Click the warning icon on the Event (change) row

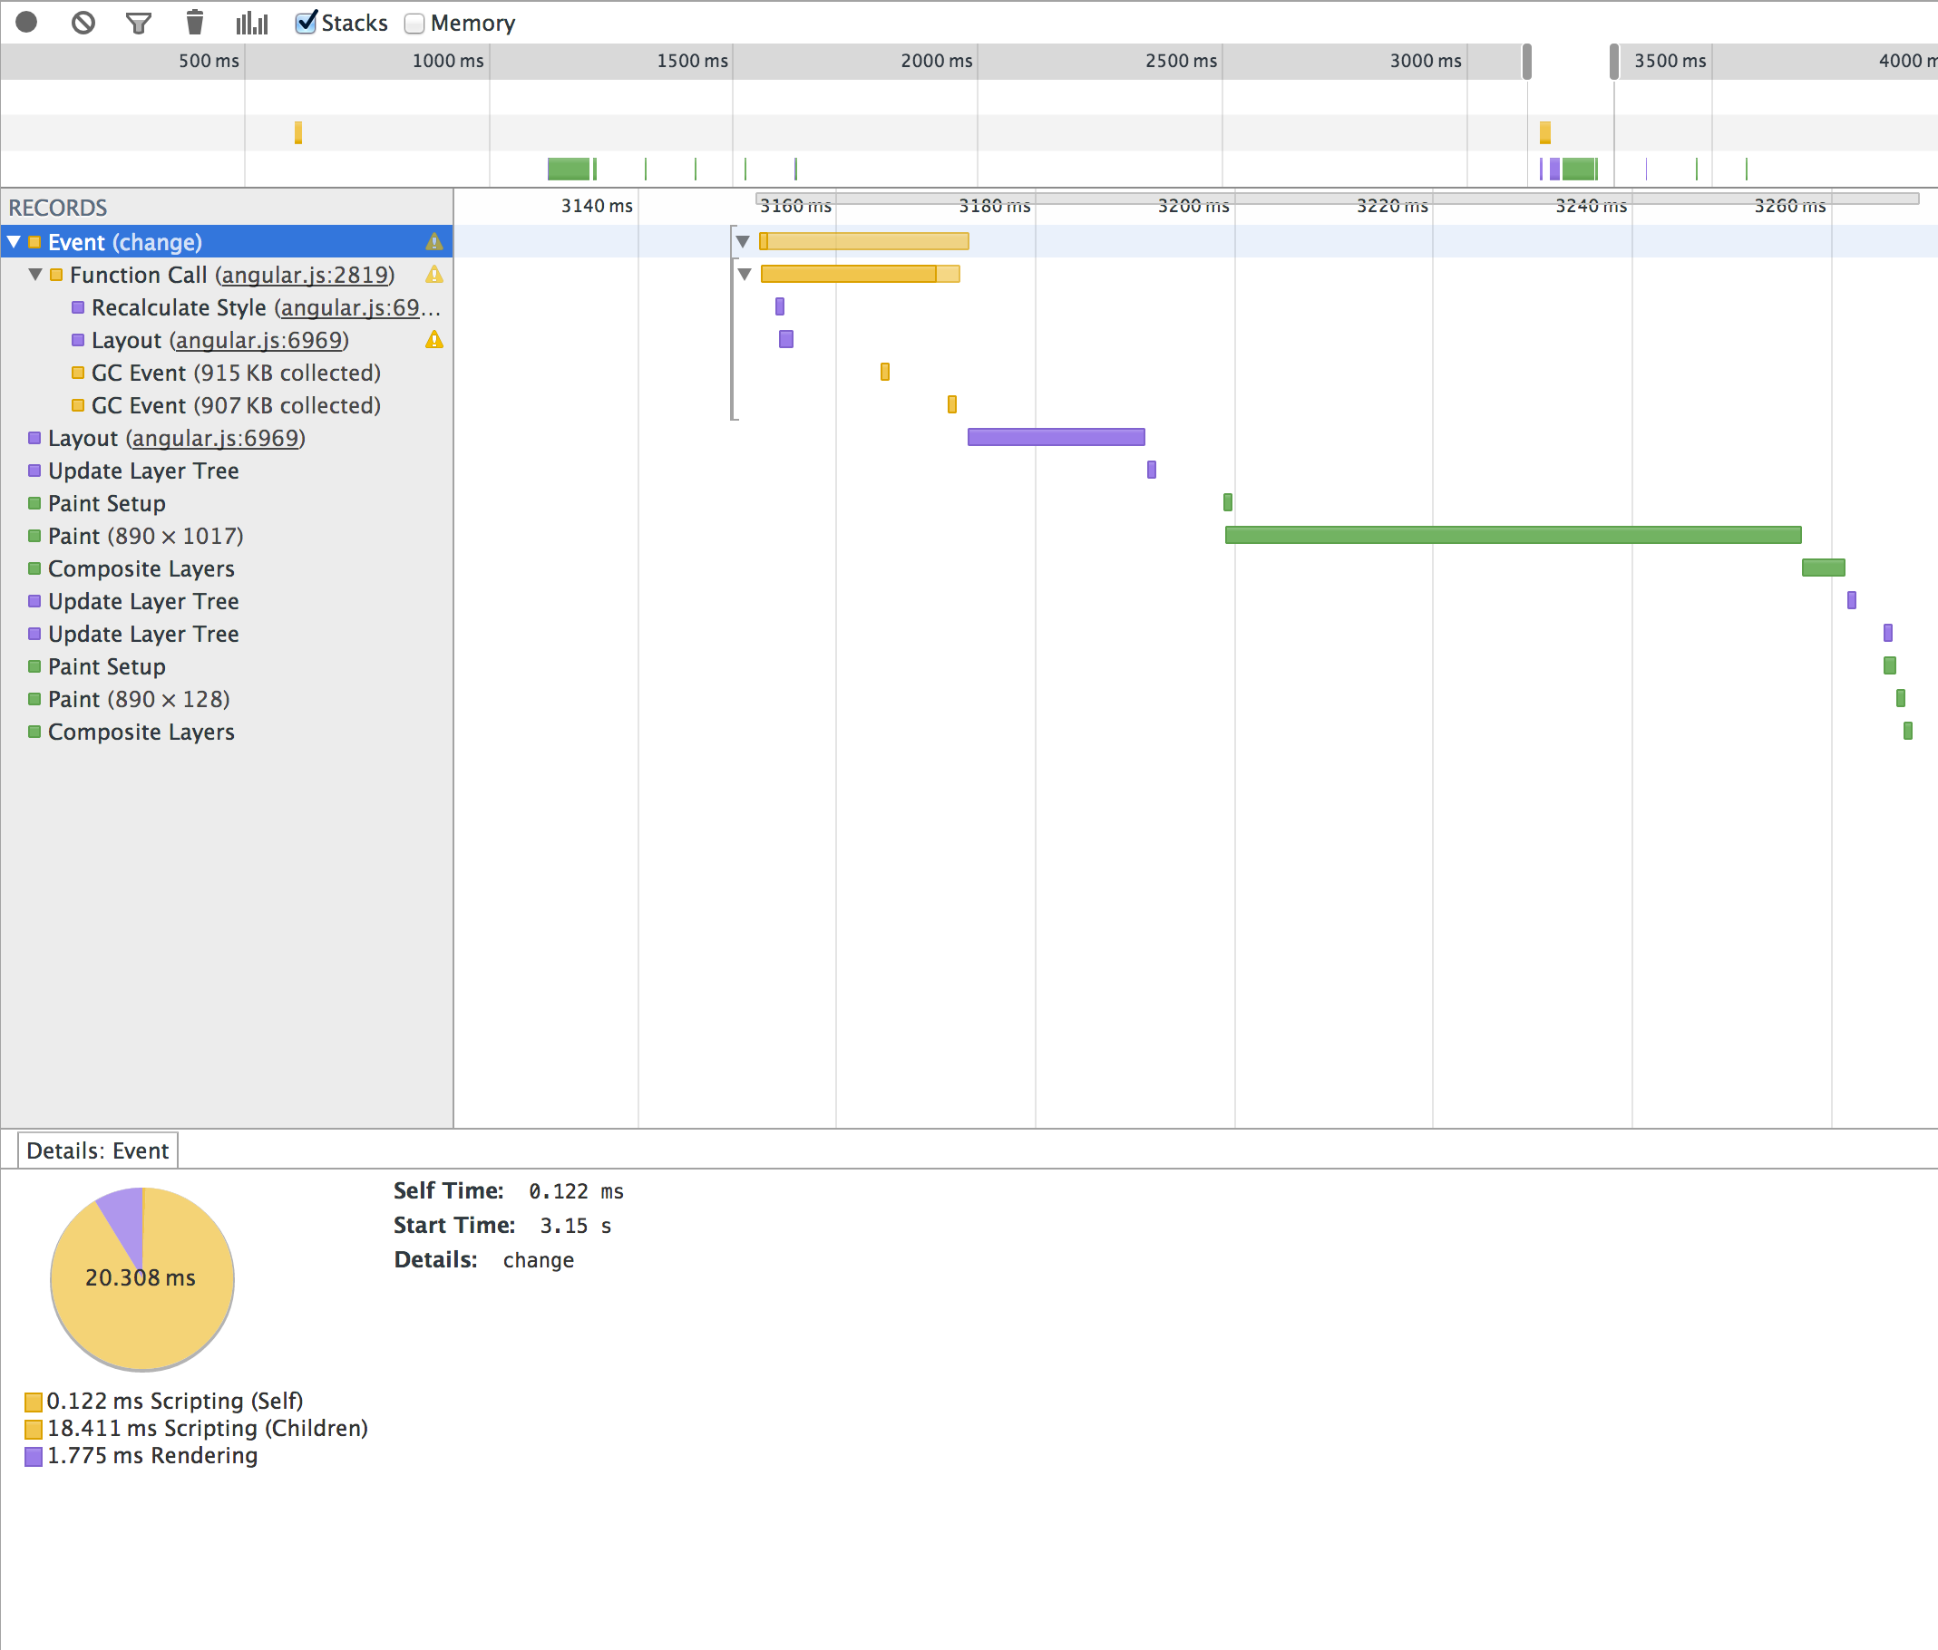coord(434,242)
